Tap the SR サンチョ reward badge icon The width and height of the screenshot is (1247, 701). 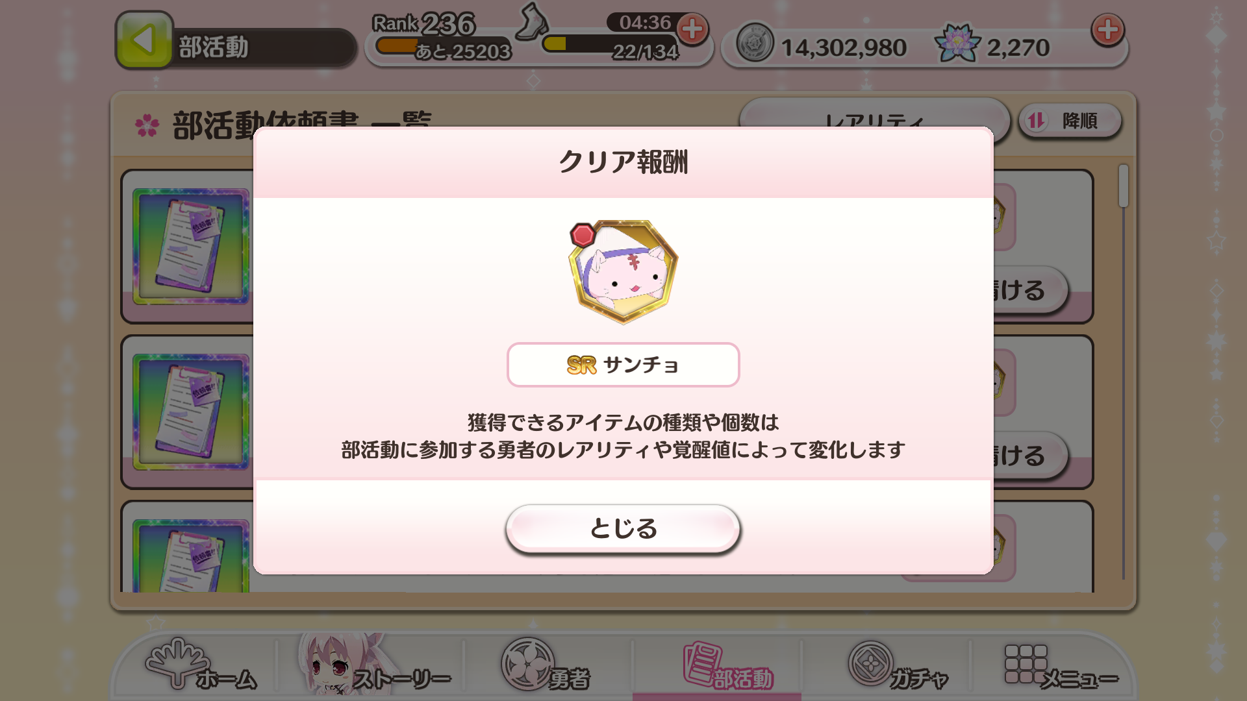click(623, 271)
